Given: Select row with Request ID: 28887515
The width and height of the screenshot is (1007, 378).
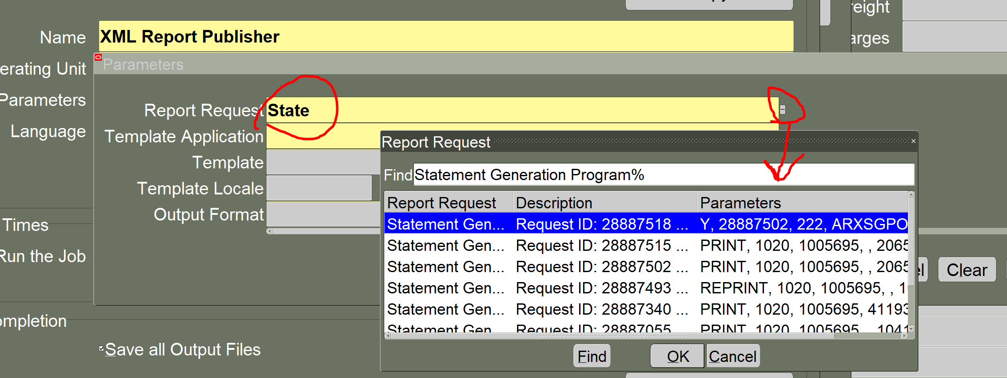Looking at the screenshot, I should (x=646, y=245).
